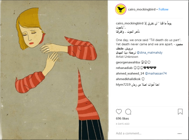Open cairo_mockingbird bird profile picture
The image size is (189, 140).
pos(121,9)
